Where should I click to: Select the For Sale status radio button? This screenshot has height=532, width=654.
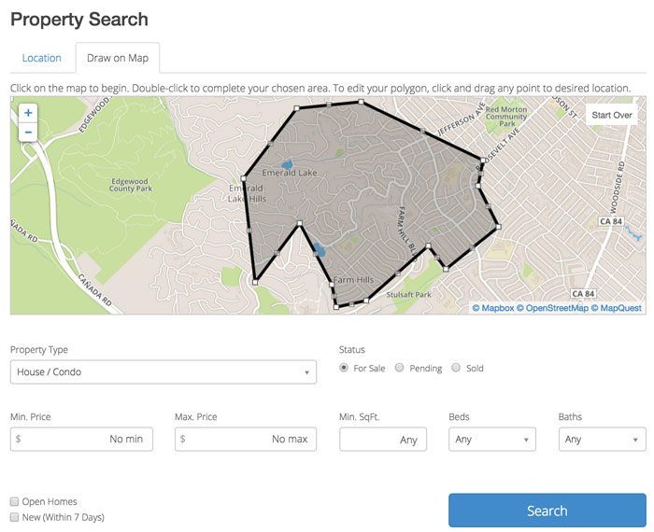[344, 368]
